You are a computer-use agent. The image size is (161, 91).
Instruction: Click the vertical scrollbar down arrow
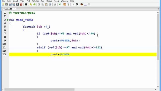(x=158, y=87)
